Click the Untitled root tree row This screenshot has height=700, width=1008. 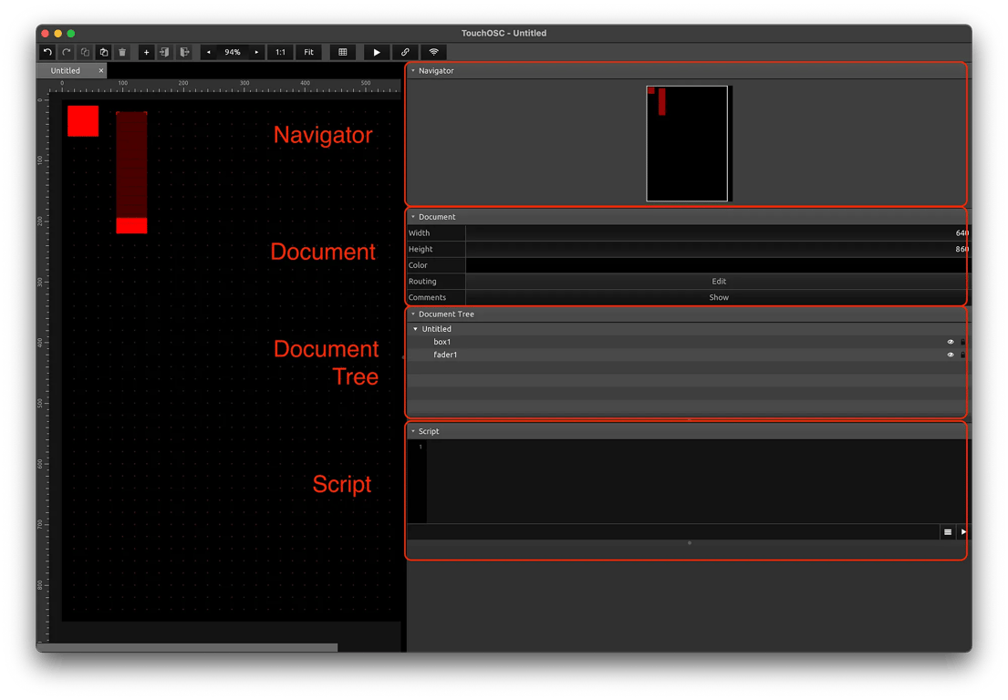click(687, 329)
